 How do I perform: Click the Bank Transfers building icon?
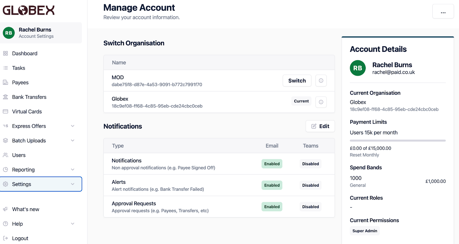pyautogui.click(x=5, y=97)
